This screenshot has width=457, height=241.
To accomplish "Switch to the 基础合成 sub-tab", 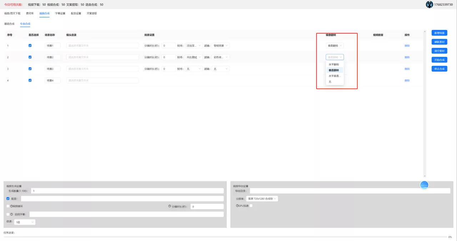I will coord(9,24).
